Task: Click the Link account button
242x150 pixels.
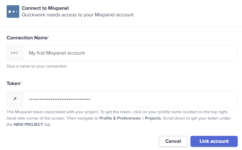Action: click(x=214, y=141)
